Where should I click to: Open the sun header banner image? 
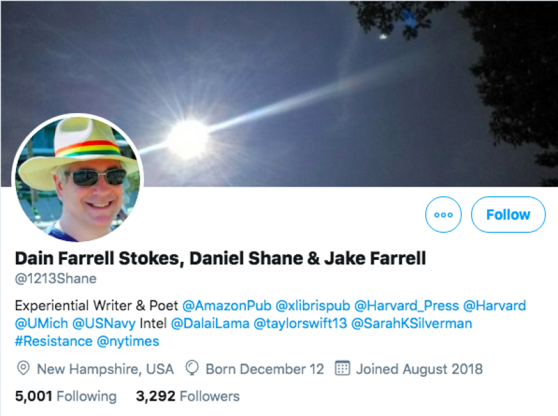(279, 93)
